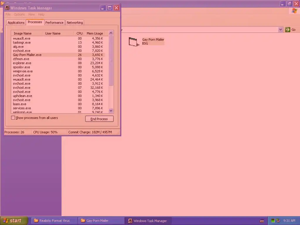Restore down the Explorer window
The image size is (300, 225).
click(289, 4)
